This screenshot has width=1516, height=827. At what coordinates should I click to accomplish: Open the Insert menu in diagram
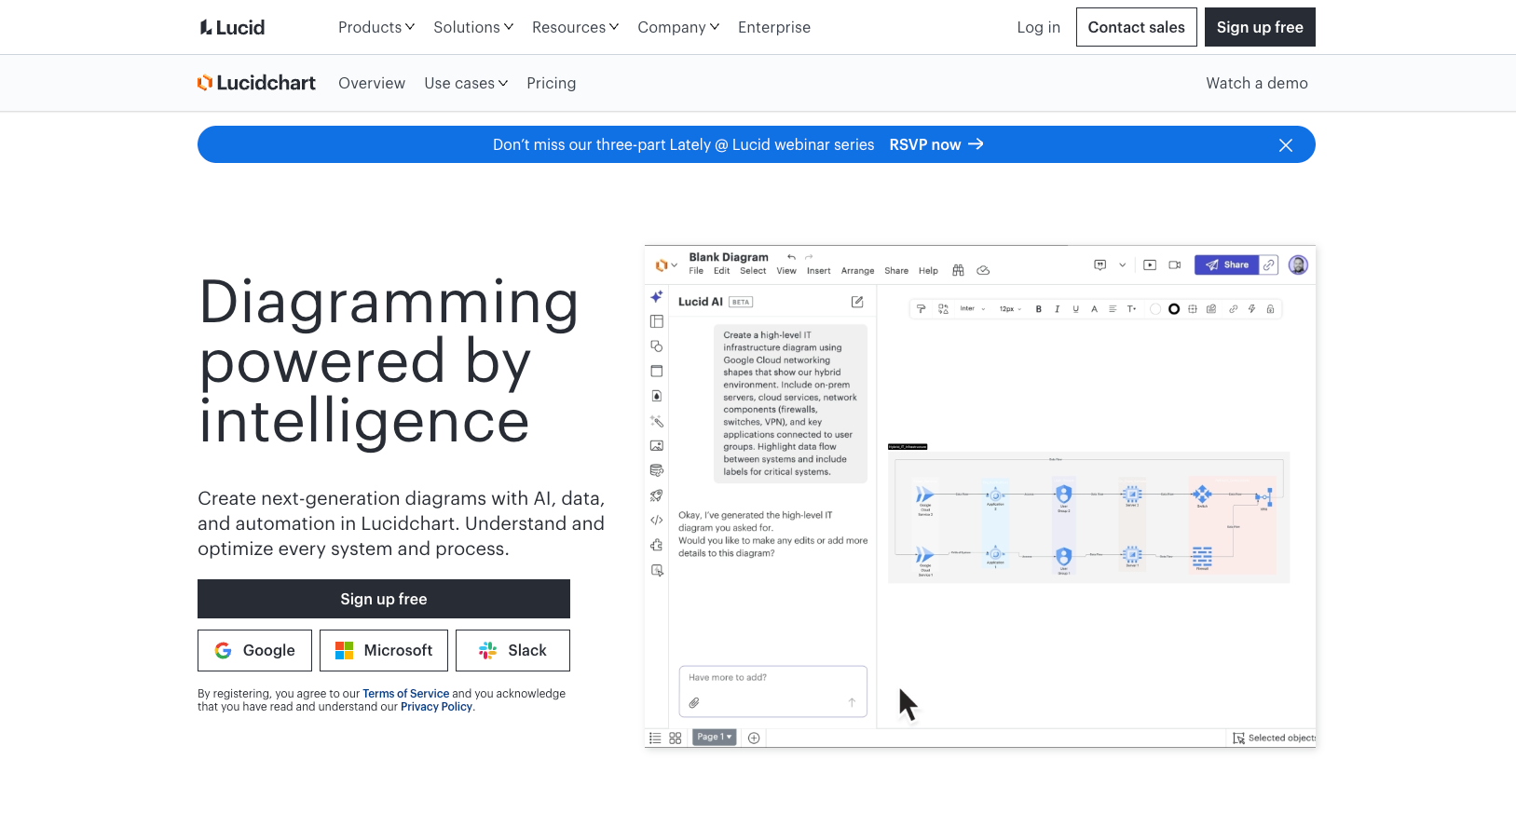pos(818,271)
